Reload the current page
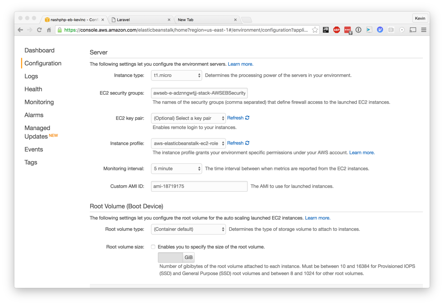Screen dimensions: 444x305 (39, 30)
